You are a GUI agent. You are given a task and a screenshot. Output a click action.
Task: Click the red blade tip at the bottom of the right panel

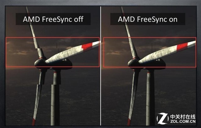point(129,122)
